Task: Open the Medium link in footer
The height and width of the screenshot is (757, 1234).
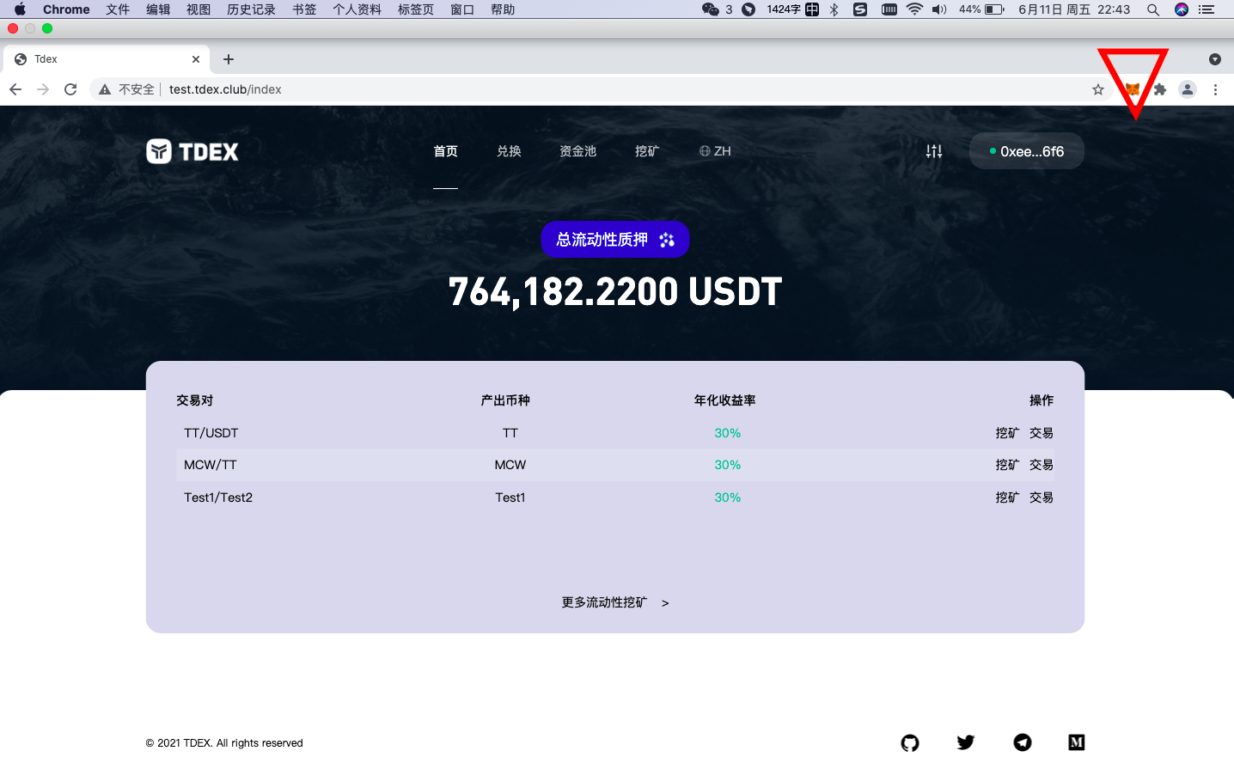Action: 1077,742
